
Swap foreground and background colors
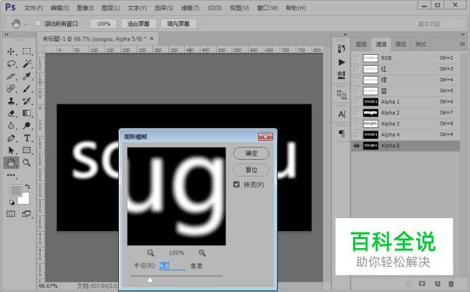pyautogui.click(x=28, y=186)
